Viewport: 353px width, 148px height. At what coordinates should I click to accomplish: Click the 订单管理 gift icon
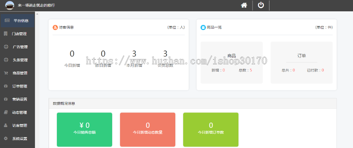[x=6, y=86]
